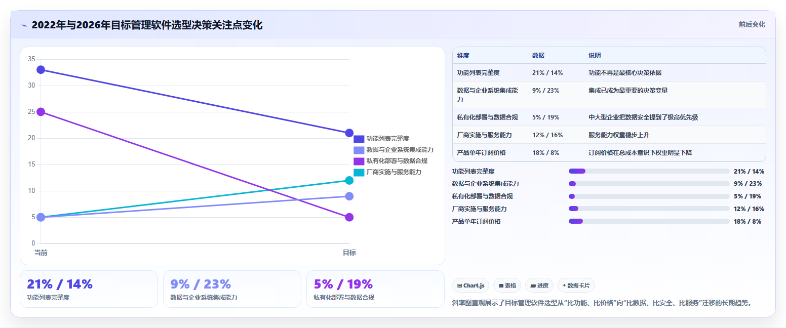Toggle 私有化部署与数据合规 legend color box

pyautogui.click(x=359, y=161)
